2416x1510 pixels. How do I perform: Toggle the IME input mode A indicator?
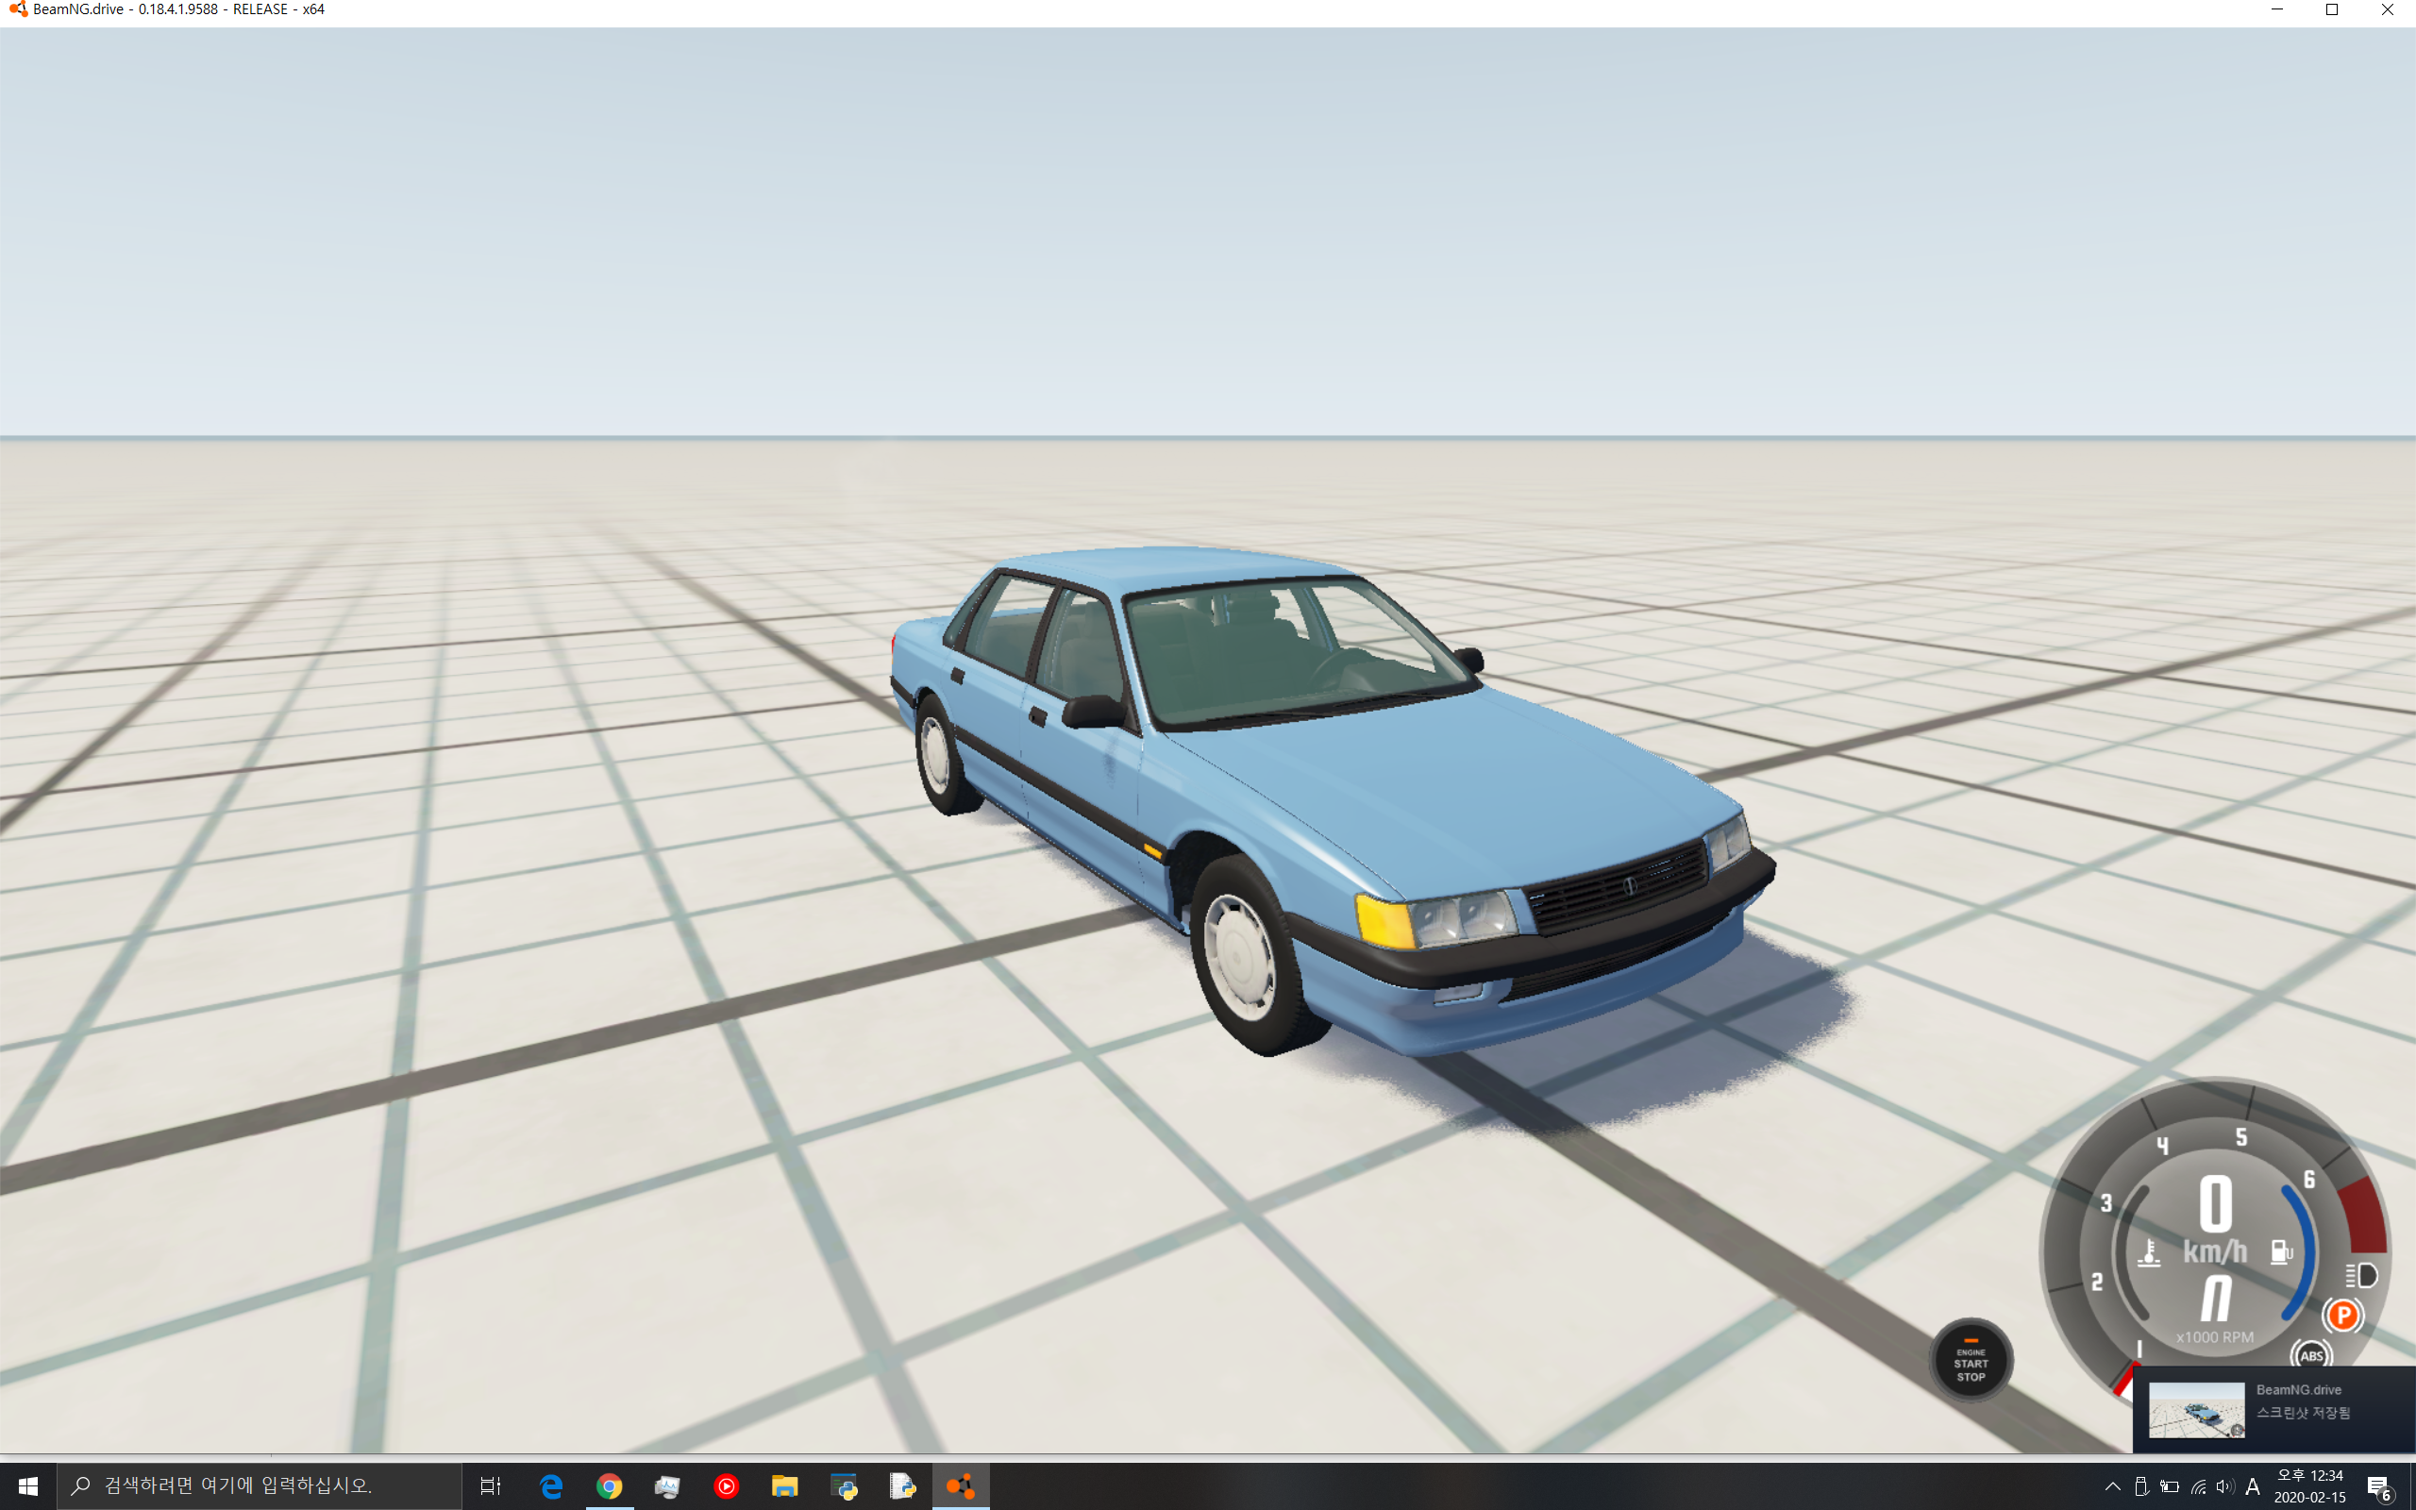2253,1486
